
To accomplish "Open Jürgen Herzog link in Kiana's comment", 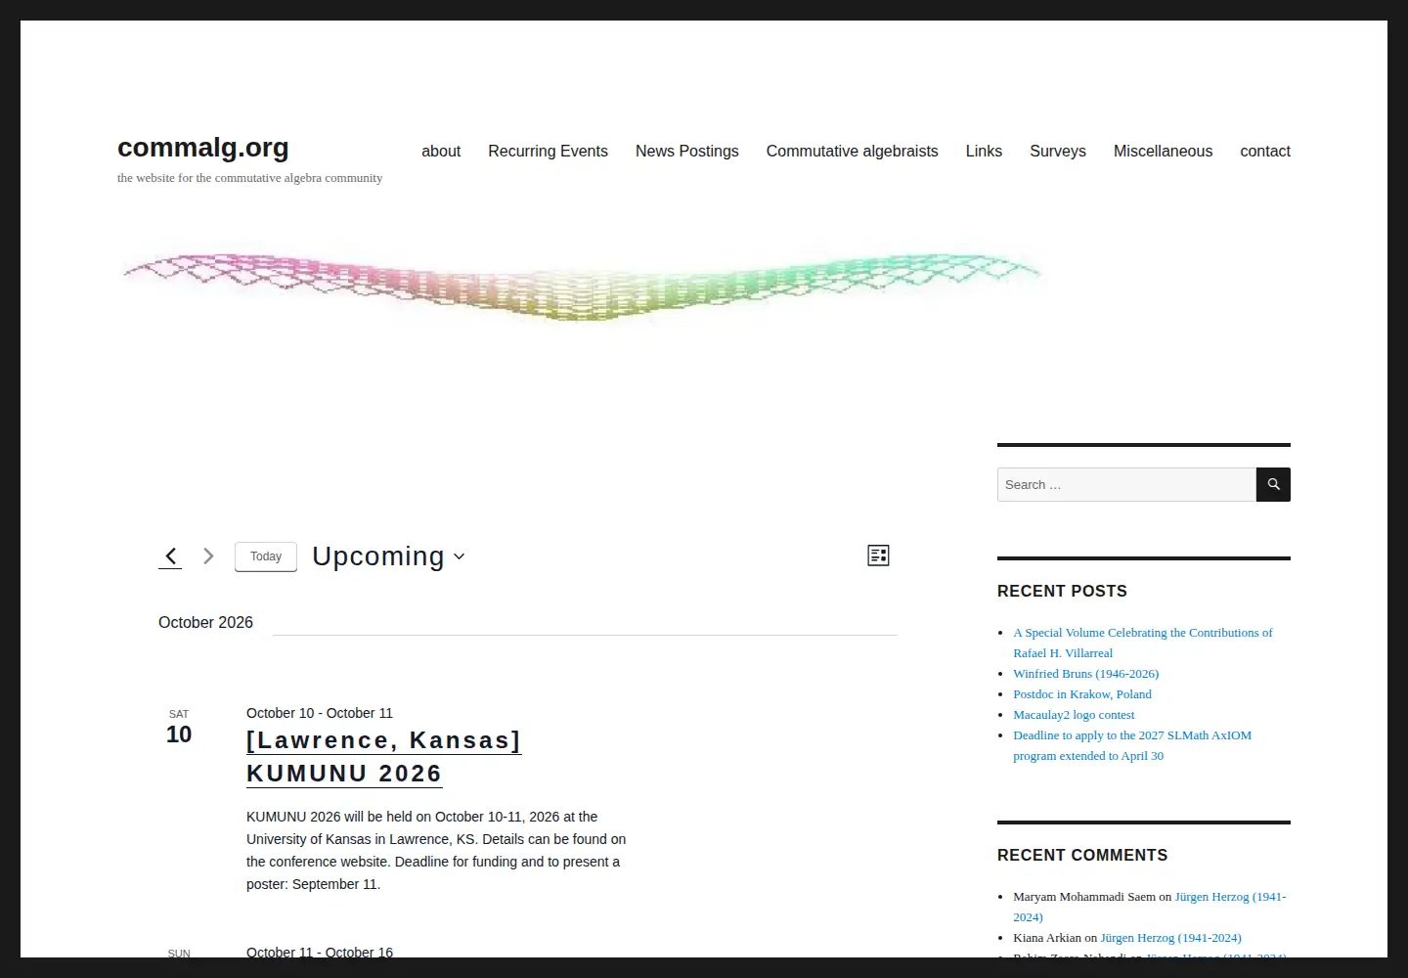I will [x=1170, y=938].
